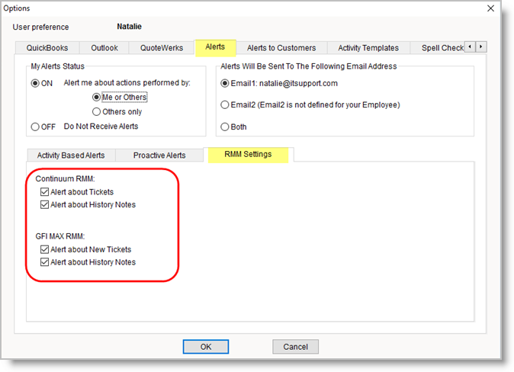Open the Proactive Alerts tab

[159, 156]
